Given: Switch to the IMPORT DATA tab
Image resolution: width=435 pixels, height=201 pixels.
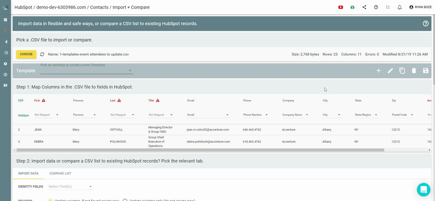Looking at the screenshot, I should tap(28, 173).
